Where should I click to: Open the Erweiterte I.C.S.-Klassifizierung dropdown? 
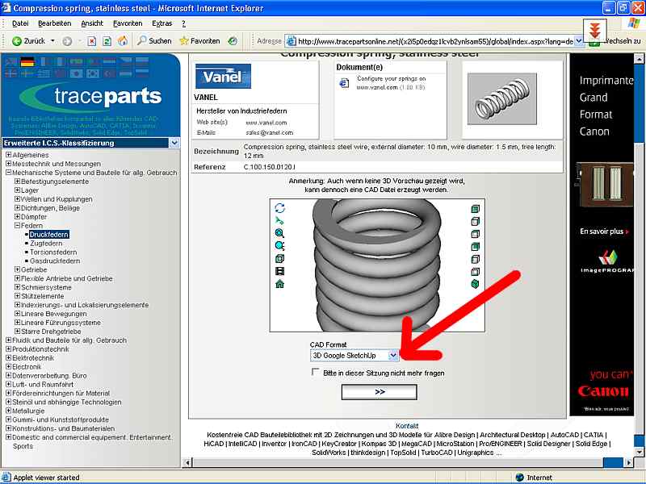tap(174, 143)
